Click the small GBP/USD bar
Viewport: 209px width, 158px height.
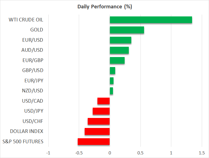pyautogui.click(x=112, y=70)
